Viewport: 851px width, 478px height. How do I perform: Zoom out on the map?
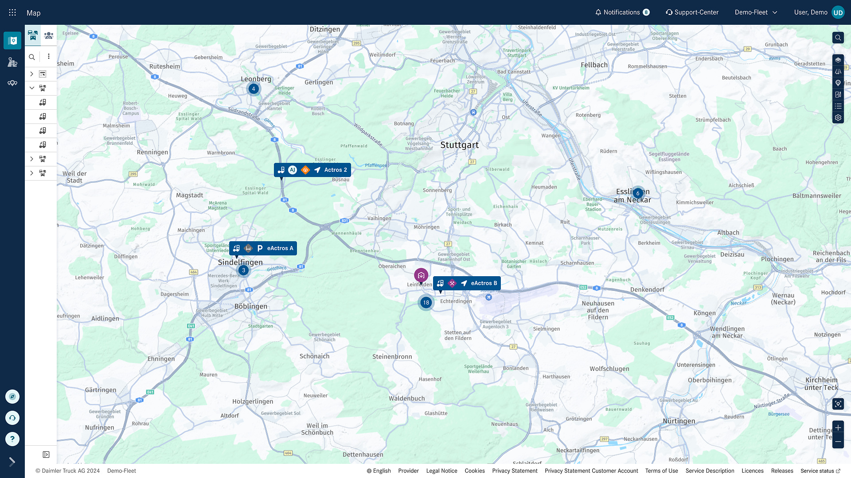point(838,442)
